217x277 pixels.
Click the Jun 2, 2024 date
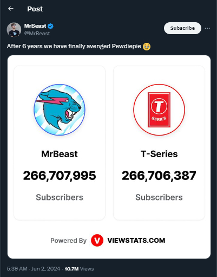tap(45, 269)
